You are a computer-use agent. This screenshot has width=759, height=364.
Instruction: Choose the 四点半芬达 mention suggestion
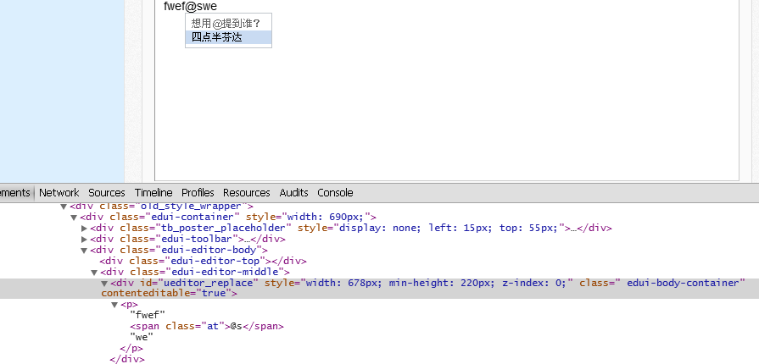217,37
